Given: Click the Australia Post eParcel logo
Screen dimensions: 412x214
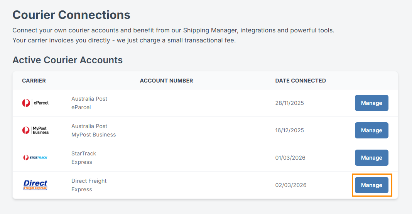Looking at the screenshot, I should coord(35,103).
